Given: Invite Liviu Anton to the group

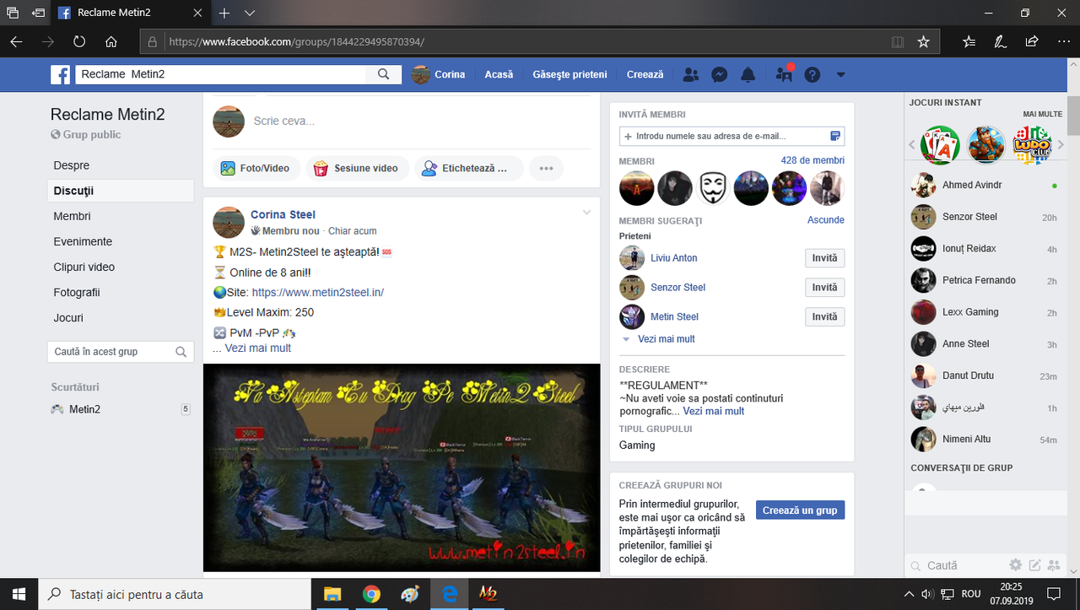Looking at the screenshot, I should click(824, 258).
